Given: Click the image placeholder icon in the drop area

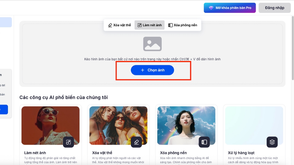Looking at the screenshot, I should click(152, 44).
